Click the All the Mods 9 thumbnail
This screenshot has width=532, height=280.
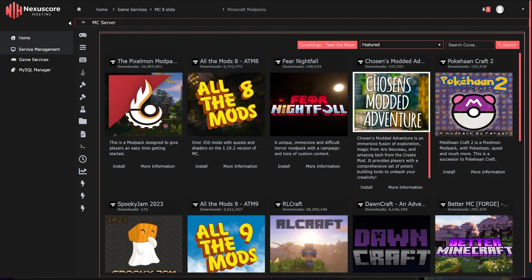point(226,244)
